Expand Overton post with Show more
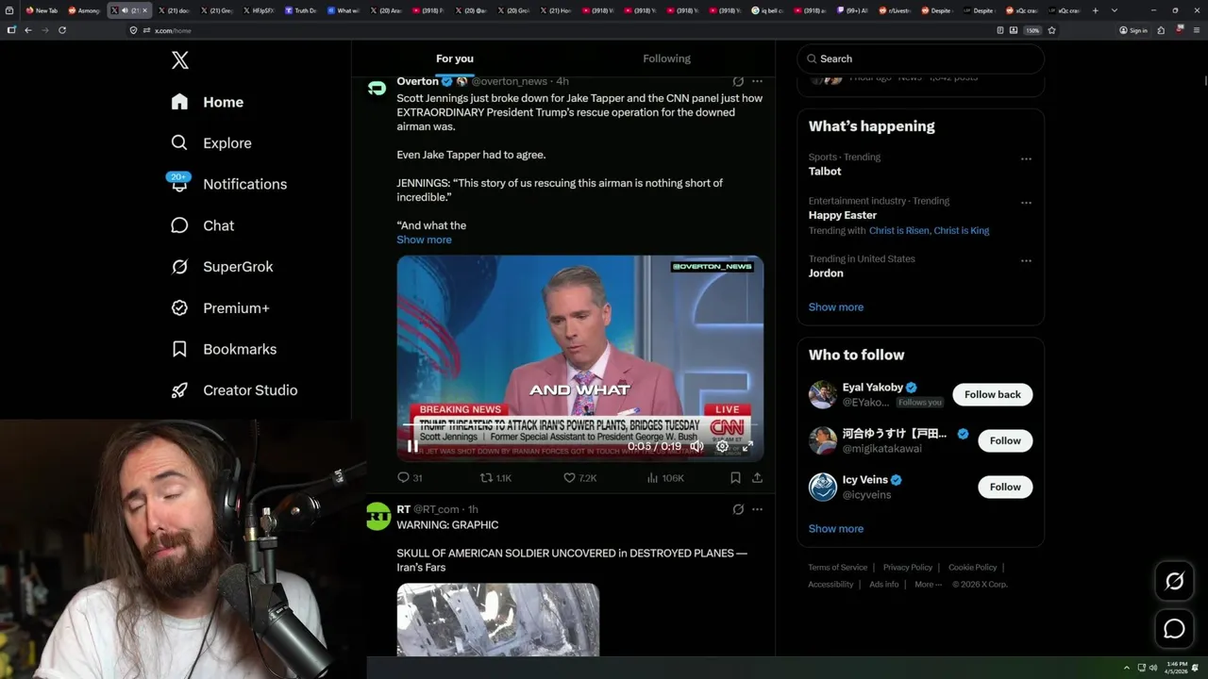This screenshot has height=679, width=1208. pos(424,240)
